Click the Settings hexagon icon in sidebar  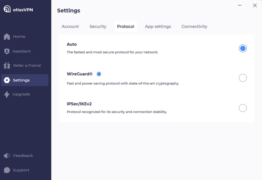pos(7,80)
